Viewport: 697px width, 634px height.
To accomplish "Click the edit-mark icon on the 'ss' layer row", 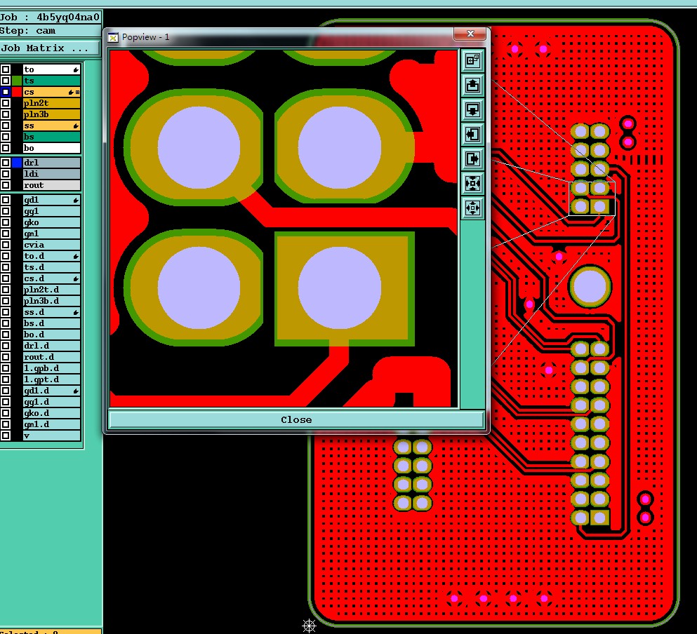I will 76,126.
